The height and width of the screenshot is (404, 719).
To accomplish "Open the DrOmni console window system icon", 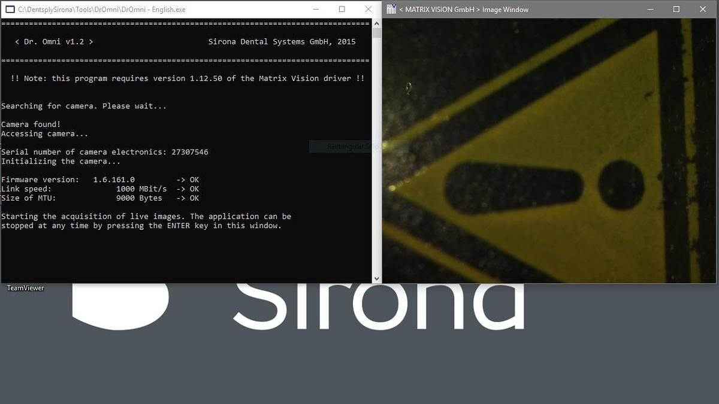I will click(x=8, y=10).
